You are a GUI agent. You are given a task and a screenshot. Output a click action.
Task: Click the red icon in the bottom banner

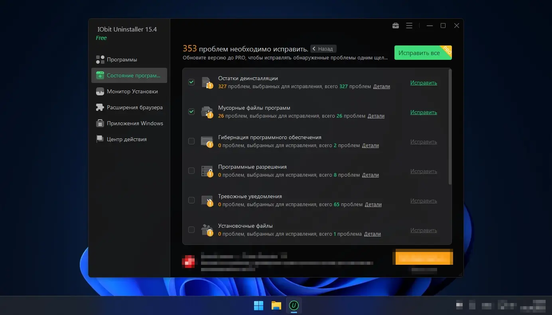click(188, 261)
